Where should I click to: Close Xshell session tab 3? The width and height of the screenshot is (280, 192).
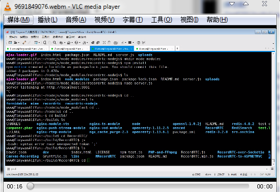(131, 48)
